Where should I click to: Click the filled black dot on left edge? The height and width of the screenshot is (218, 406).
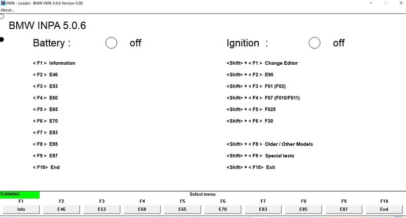[2, 39]
